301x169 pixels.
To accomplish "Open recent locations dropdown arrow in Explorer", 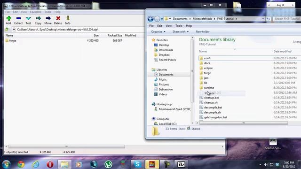I will pyautogui.click(x=162, y=19).
